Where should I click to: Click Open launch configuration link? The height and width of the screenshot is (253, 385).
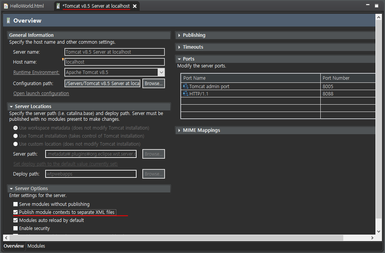(x=41, y=94)
